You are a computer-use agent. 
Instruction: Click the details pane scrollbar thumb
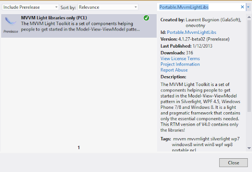coord(249,66)
